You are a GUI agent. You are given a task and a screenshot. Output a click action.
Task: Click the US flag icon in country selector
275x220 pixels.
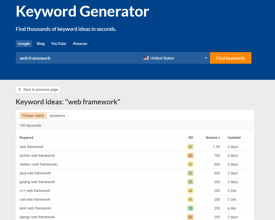(x=146, y=58)
